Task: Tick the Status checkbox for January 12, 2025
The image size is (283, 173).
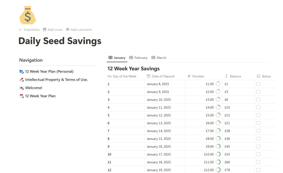Action: coord(259,115)
